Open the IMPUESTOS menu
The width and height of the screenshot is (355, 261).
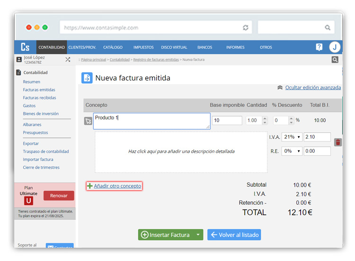click(143, 47)
